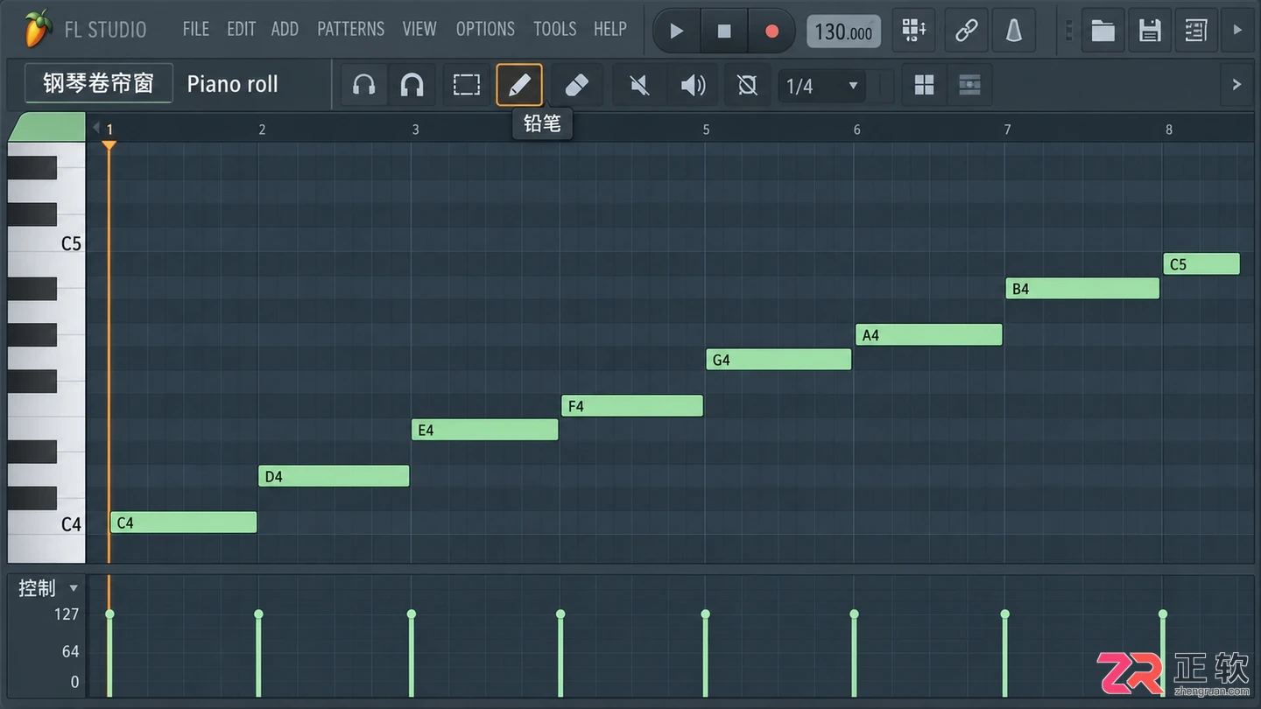Select the G4 note block

[778, 359]
